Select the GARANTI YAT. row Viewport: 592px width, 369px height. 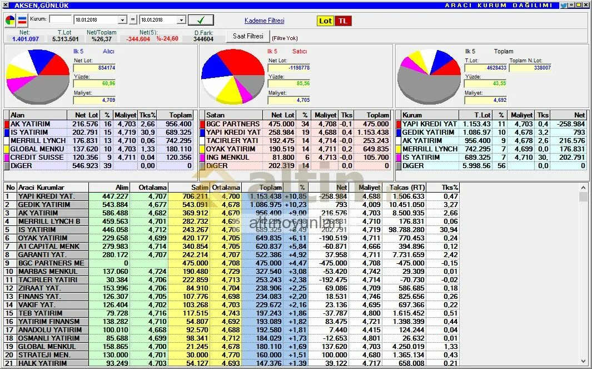click(231, 255)
